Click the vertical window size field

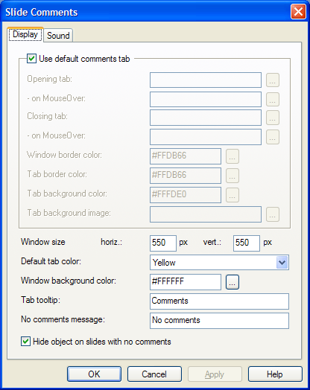(x=247, y=243)
